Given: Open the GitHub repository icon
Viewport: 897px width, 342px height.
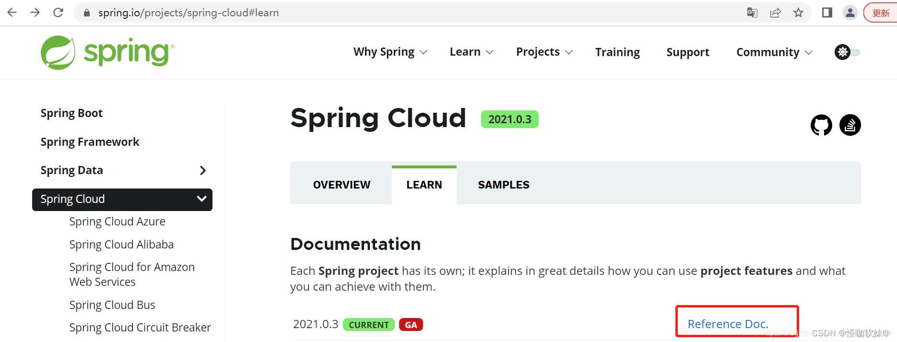Looking at the screenshot, I should [x=821, y=125].
